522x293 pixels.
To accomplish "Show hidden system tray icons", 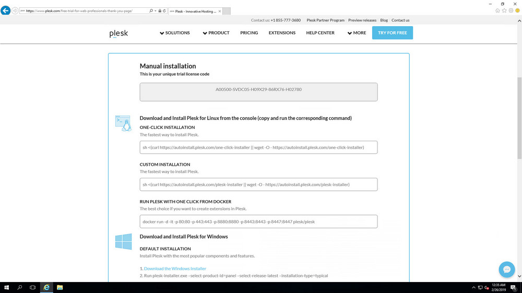I will coord(474,288).
